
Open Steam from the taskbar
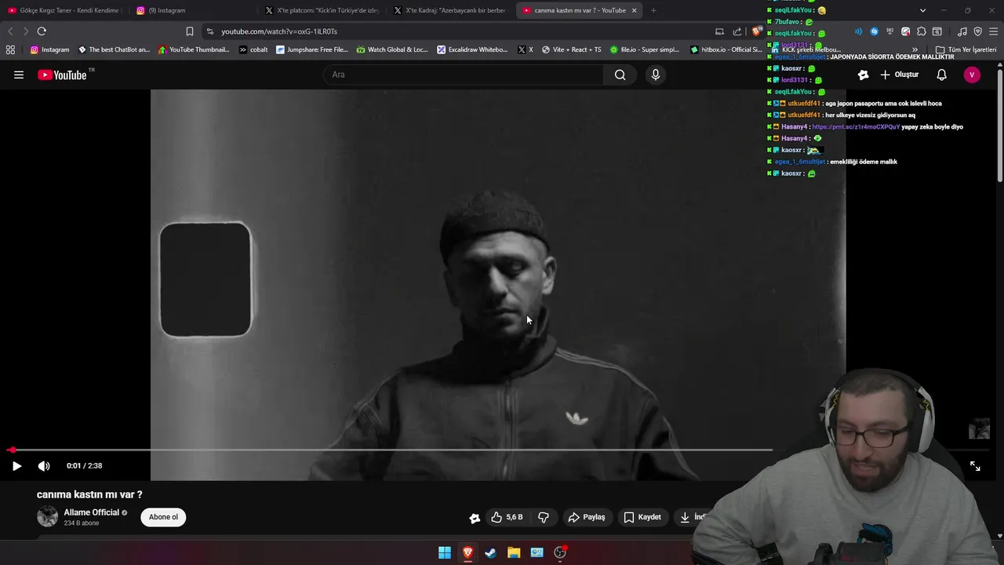(490, 552)
